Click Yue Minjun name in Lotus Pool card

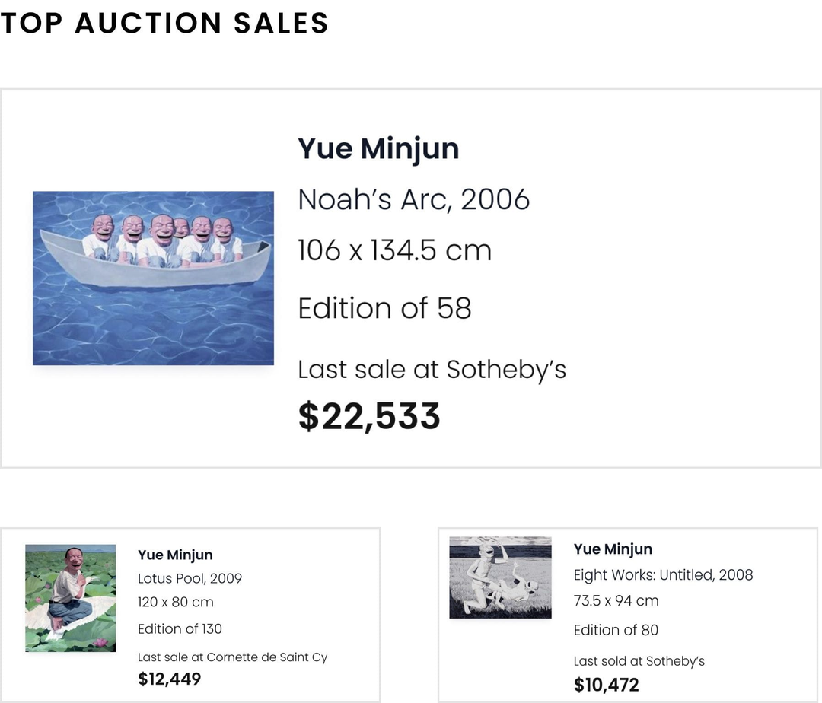tap(175, 555)
